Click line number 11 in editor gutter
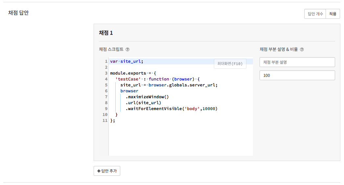 coord(105,121)
